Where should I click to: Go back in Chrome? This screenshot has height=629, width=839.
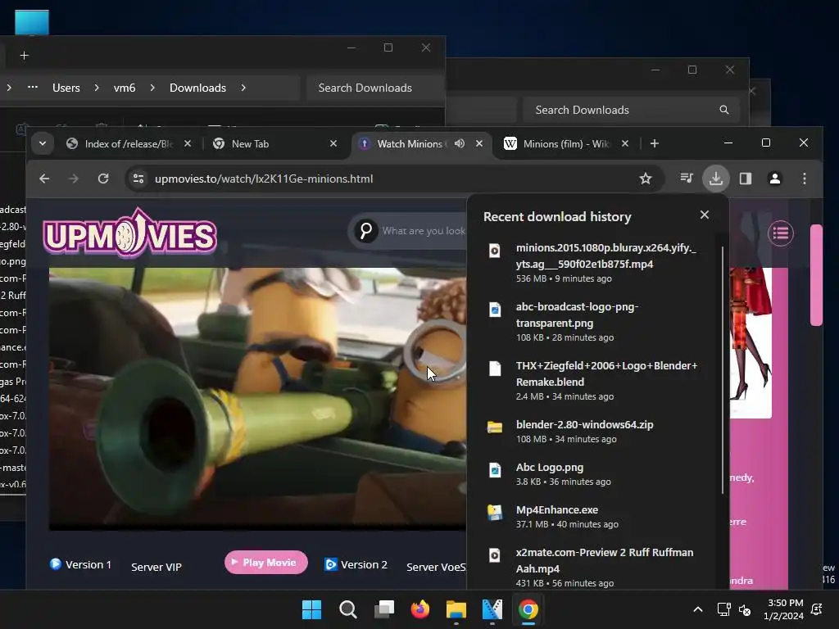point(44,179)
